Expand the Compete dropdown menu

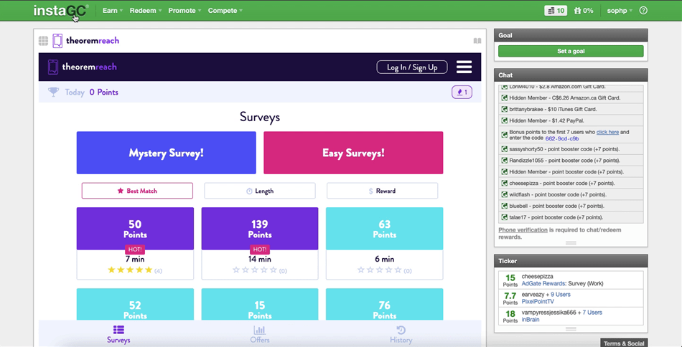click(x=225, y=11)
